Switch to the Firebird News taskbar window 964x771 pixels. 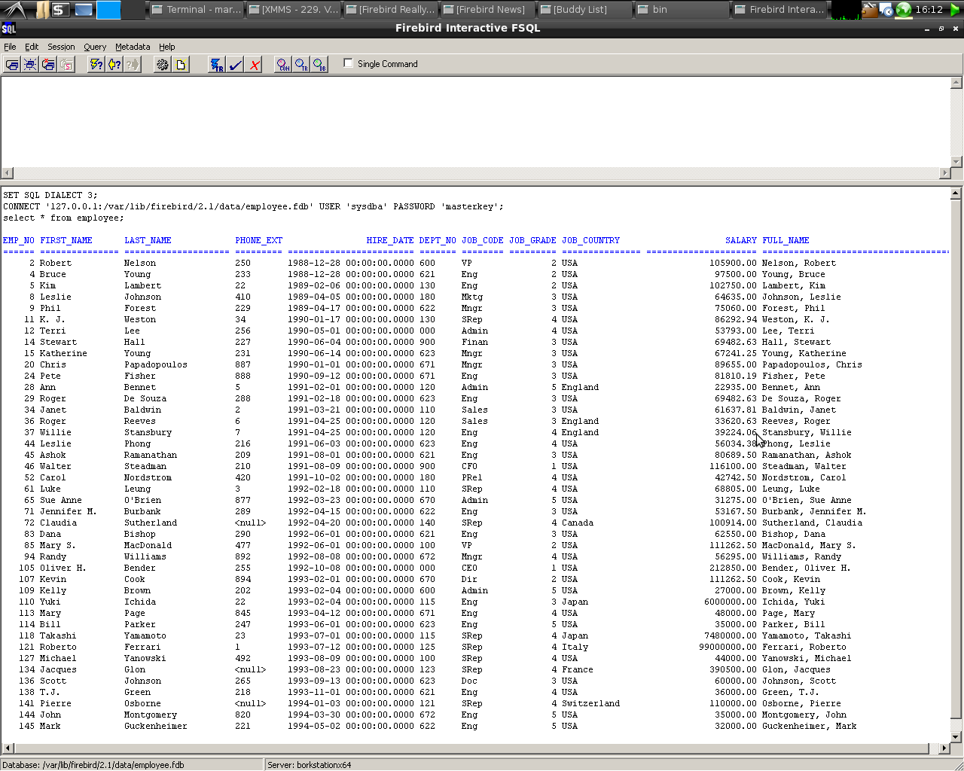(x=488, y=10)
